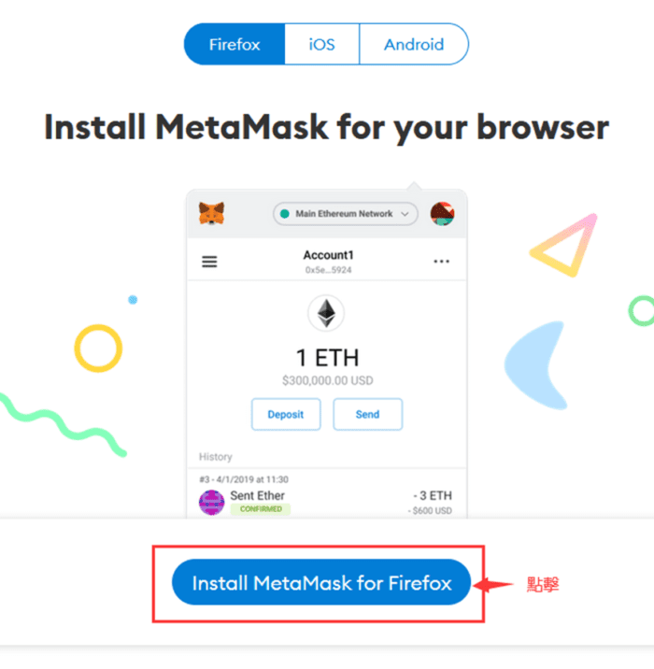654x669 pixels.
Task: Click the Send button
Action: pyautogui.click(x=368, y=414)
